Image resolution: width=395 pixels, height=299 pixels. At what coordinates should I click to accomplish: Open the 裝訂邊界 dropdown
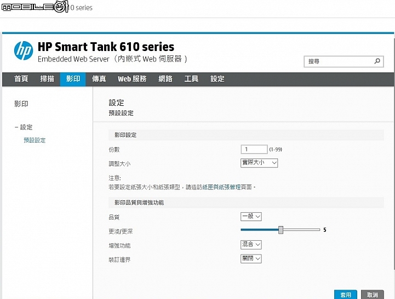click(x=251, y=258)
